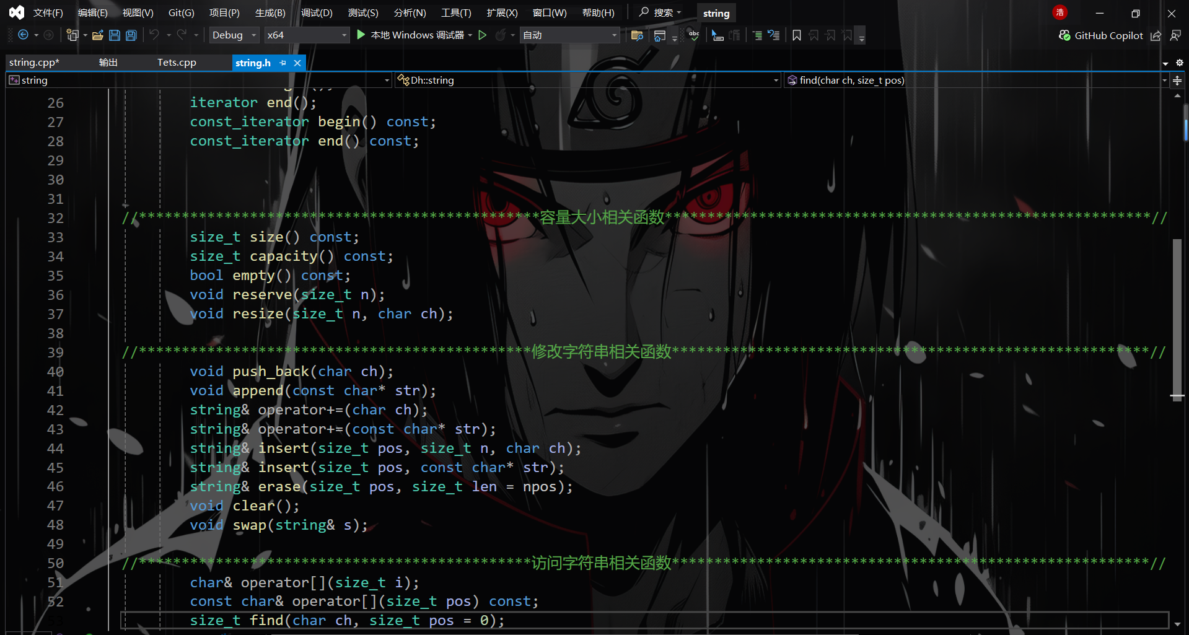Open the Debug configuration dropdown
The width and height of the screenshot is (1189, 635).
pyautogui.click(x=234, y=35)
